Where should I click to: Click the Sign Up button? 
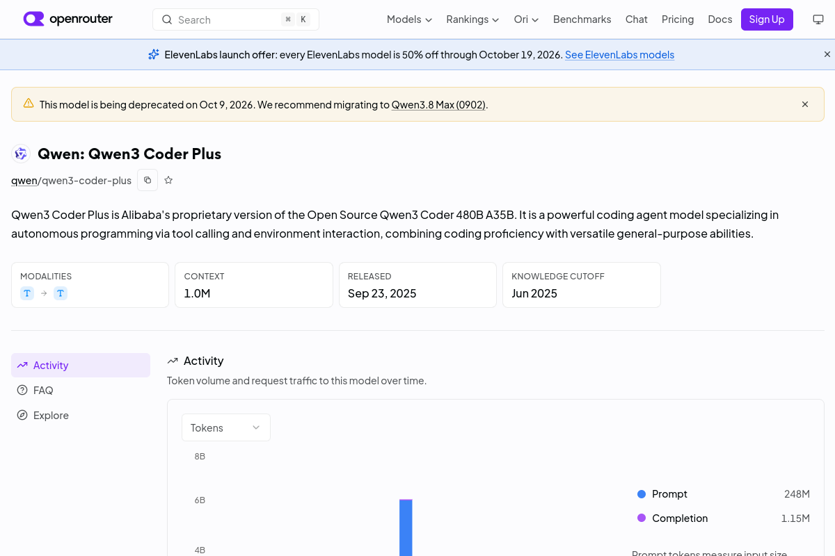(767, 19)
